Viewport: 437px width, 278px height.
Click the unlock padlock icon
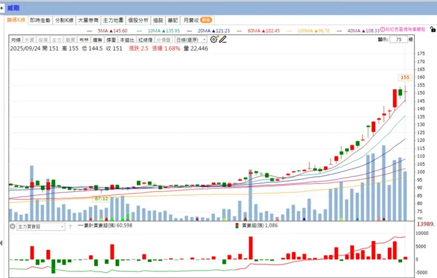(432, 30)
